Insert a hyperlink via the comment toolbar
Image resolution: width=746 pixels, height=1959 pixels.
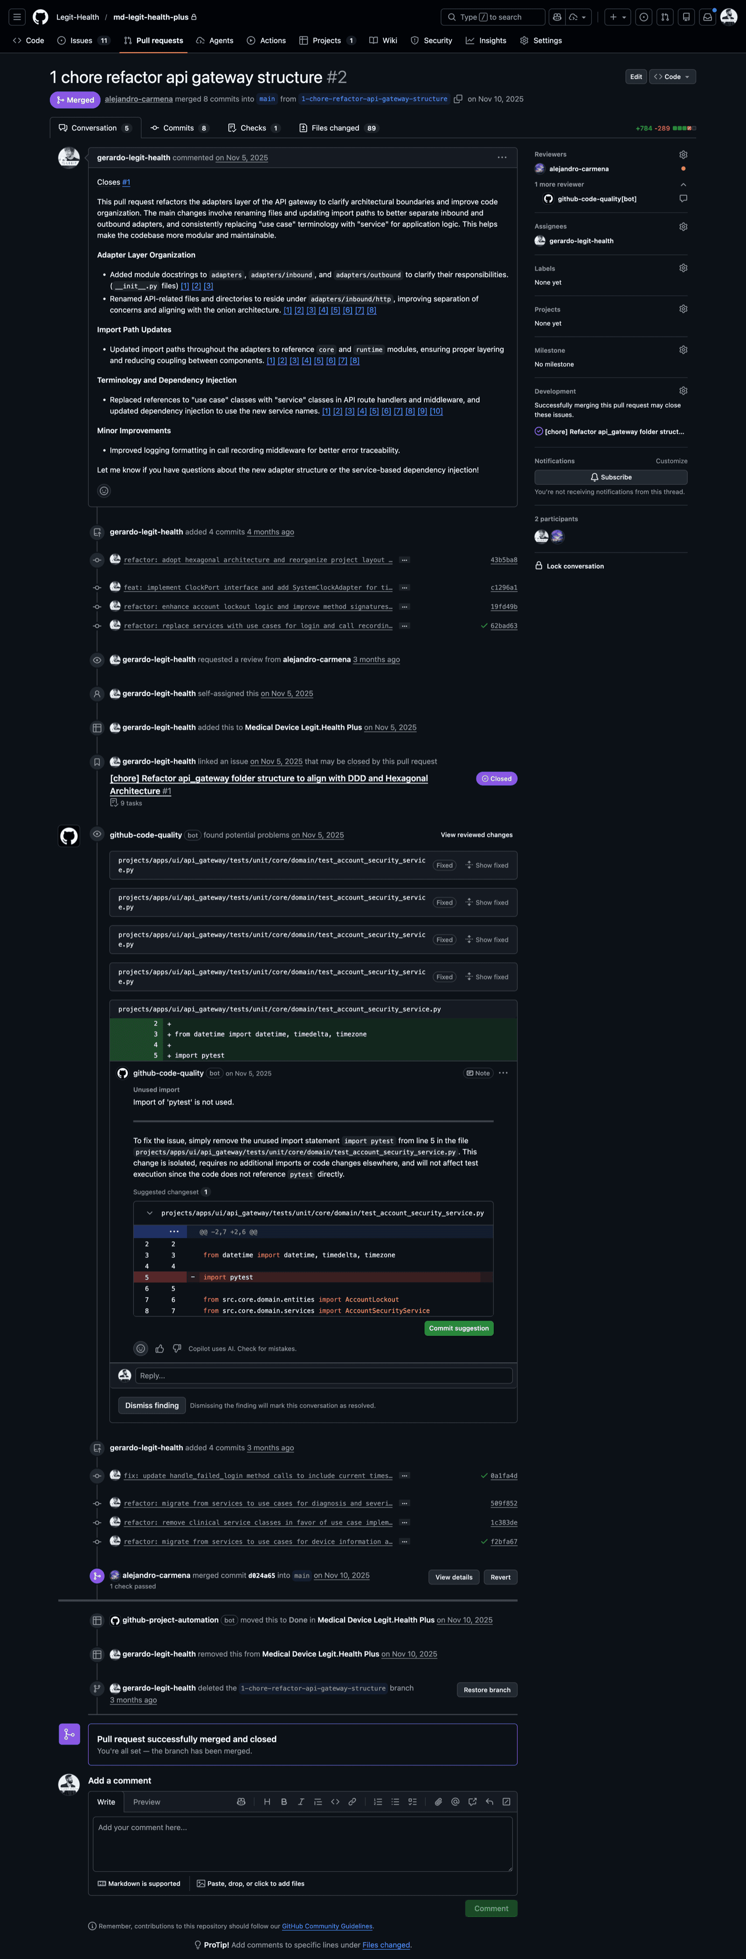pos(352,1801)
